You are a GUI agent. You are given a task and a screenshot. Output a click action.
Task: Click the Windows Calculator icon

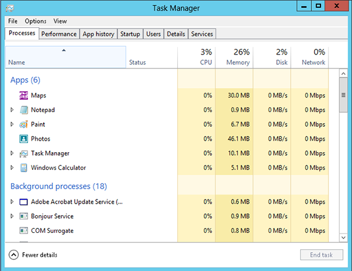click(x=24, y=168)
